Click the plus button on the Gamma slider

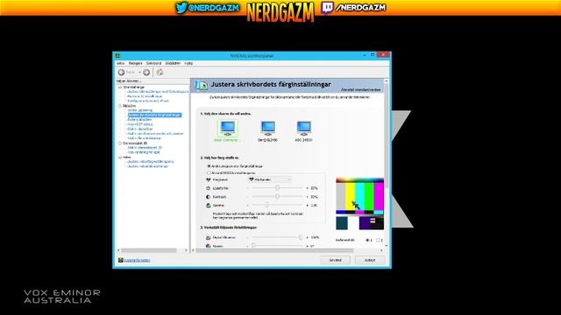point(307,206)
